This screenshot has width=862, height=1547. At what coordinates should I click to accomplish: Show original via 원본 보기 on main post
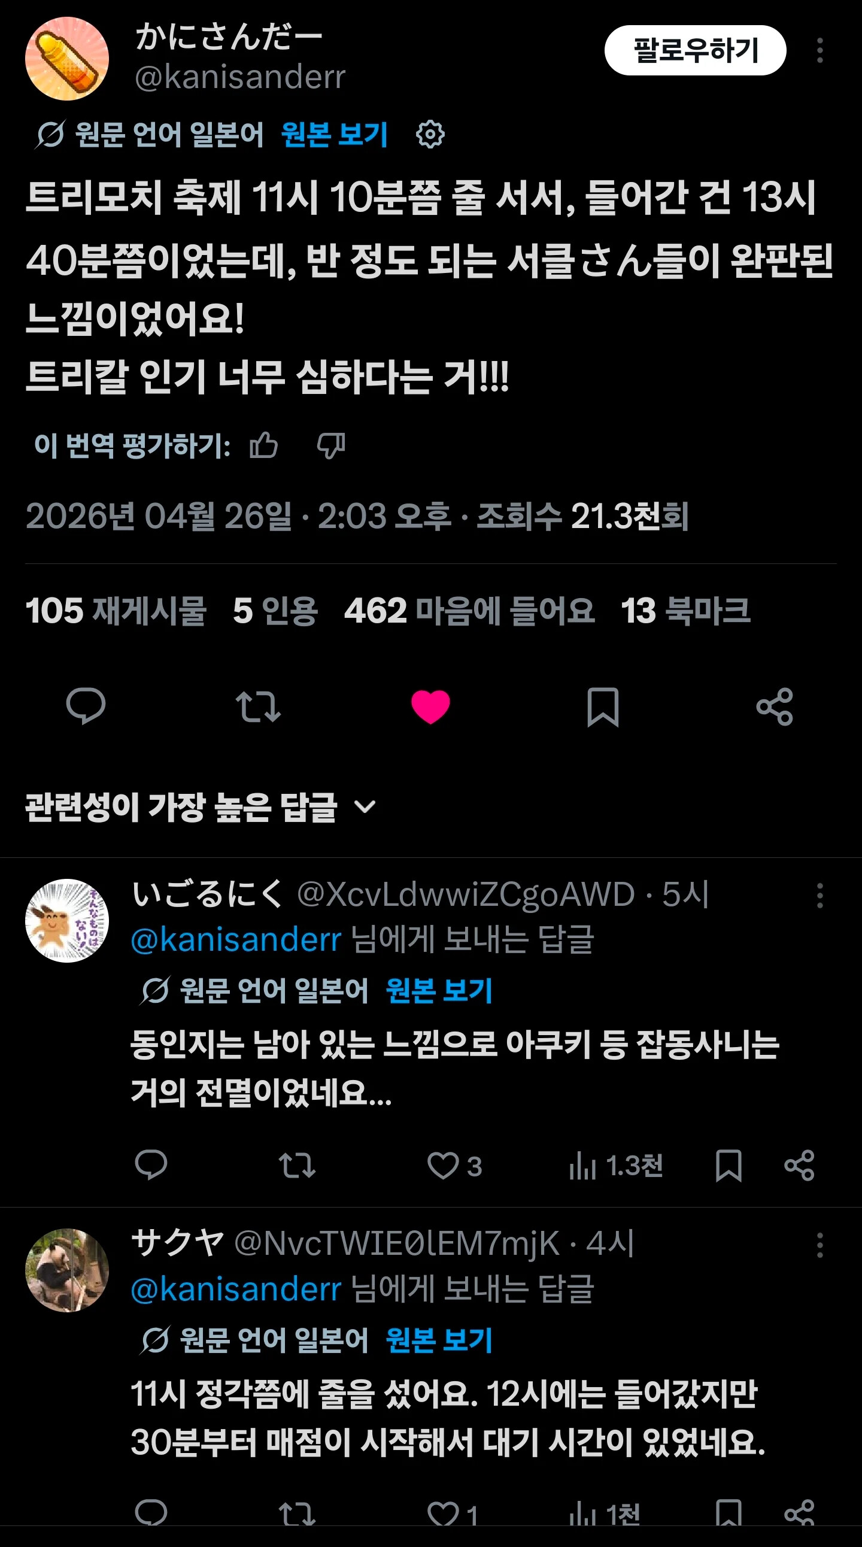click(x=335, y=134)
